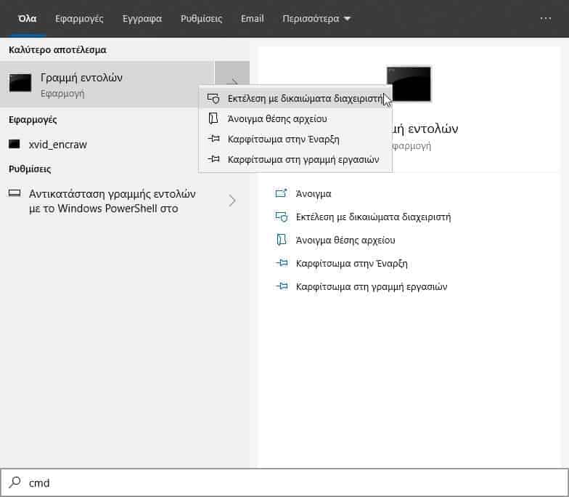Click the Command Prompt icon in best match
Screen dimensions: 569x497
point(20,83)
